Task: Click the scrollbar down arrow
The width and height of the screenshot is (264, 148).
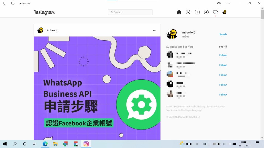Action: tap(262, 138)
